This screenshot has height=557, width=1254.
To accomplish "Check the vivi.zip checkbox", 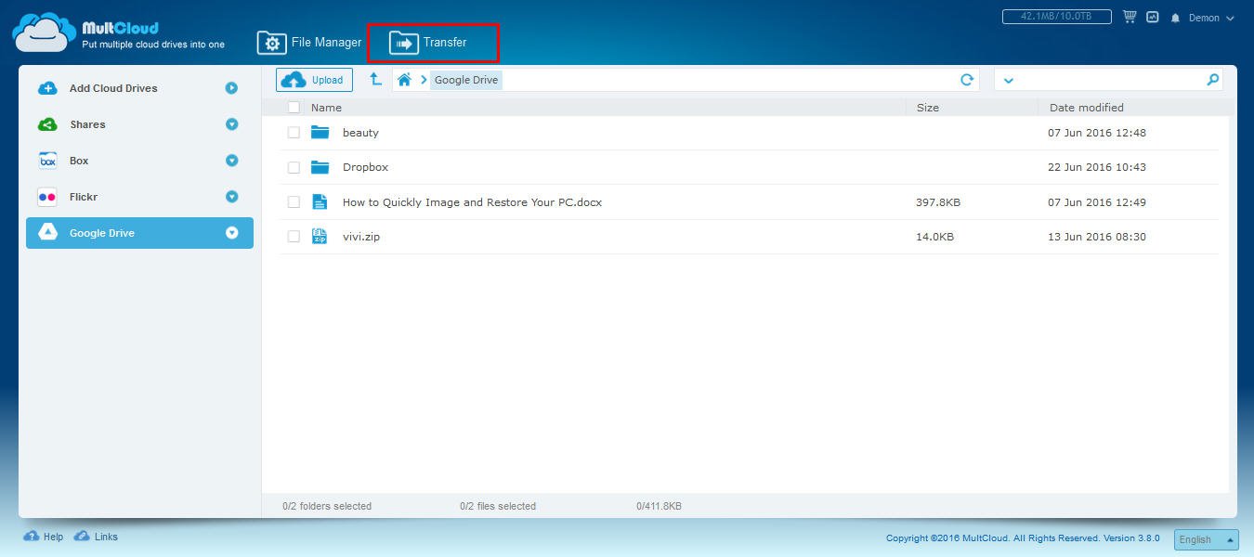I will point(294,237).
